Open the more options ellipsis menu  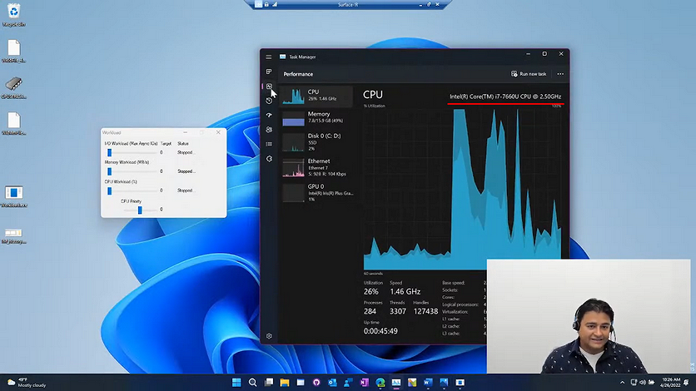(x=560, y=74)
